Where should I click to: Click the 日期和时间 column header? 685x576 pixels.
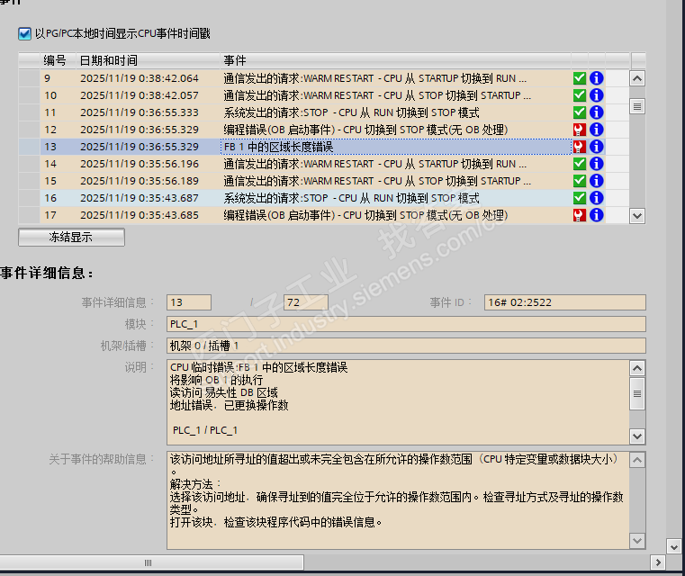pyautogui.click(x=149, y=60)
